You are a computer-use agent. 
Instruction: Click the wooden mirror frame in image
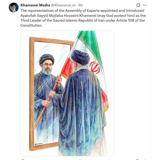pos(32,94)
